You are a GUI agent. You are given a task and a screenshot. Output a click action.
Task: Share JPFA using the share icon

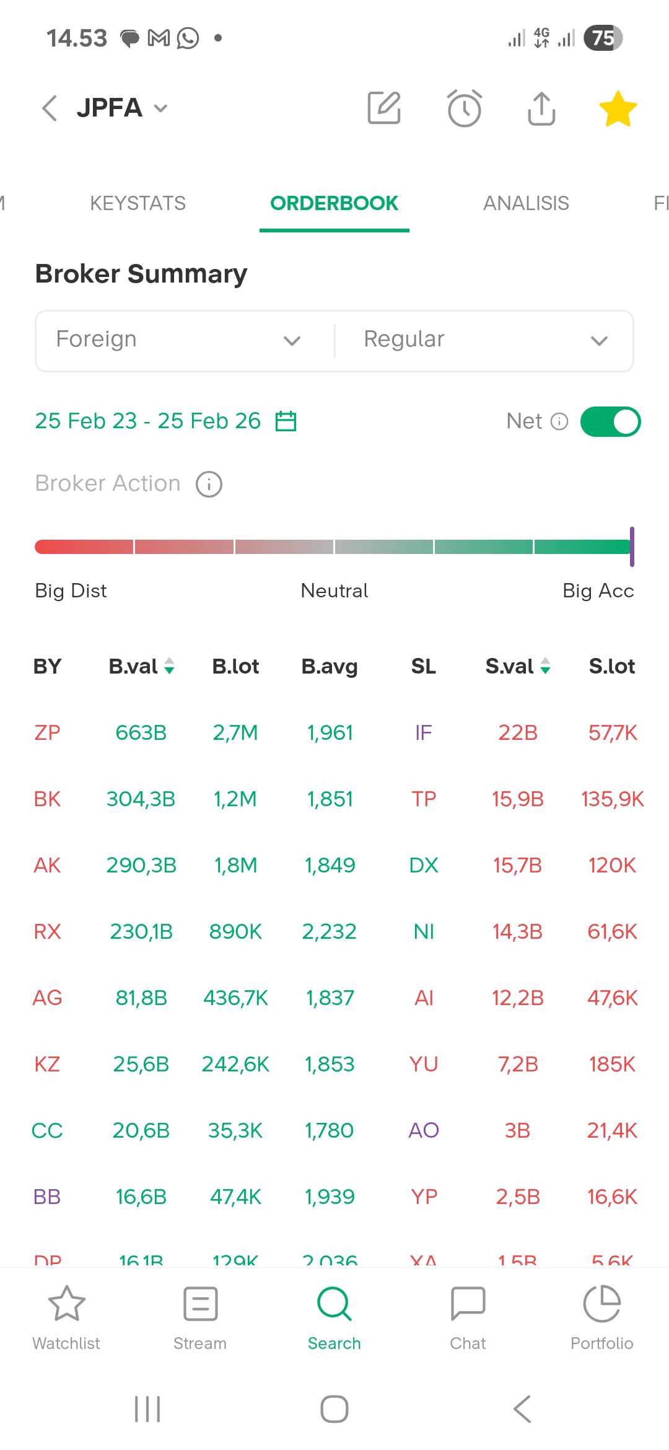click(x=541, y=108)
